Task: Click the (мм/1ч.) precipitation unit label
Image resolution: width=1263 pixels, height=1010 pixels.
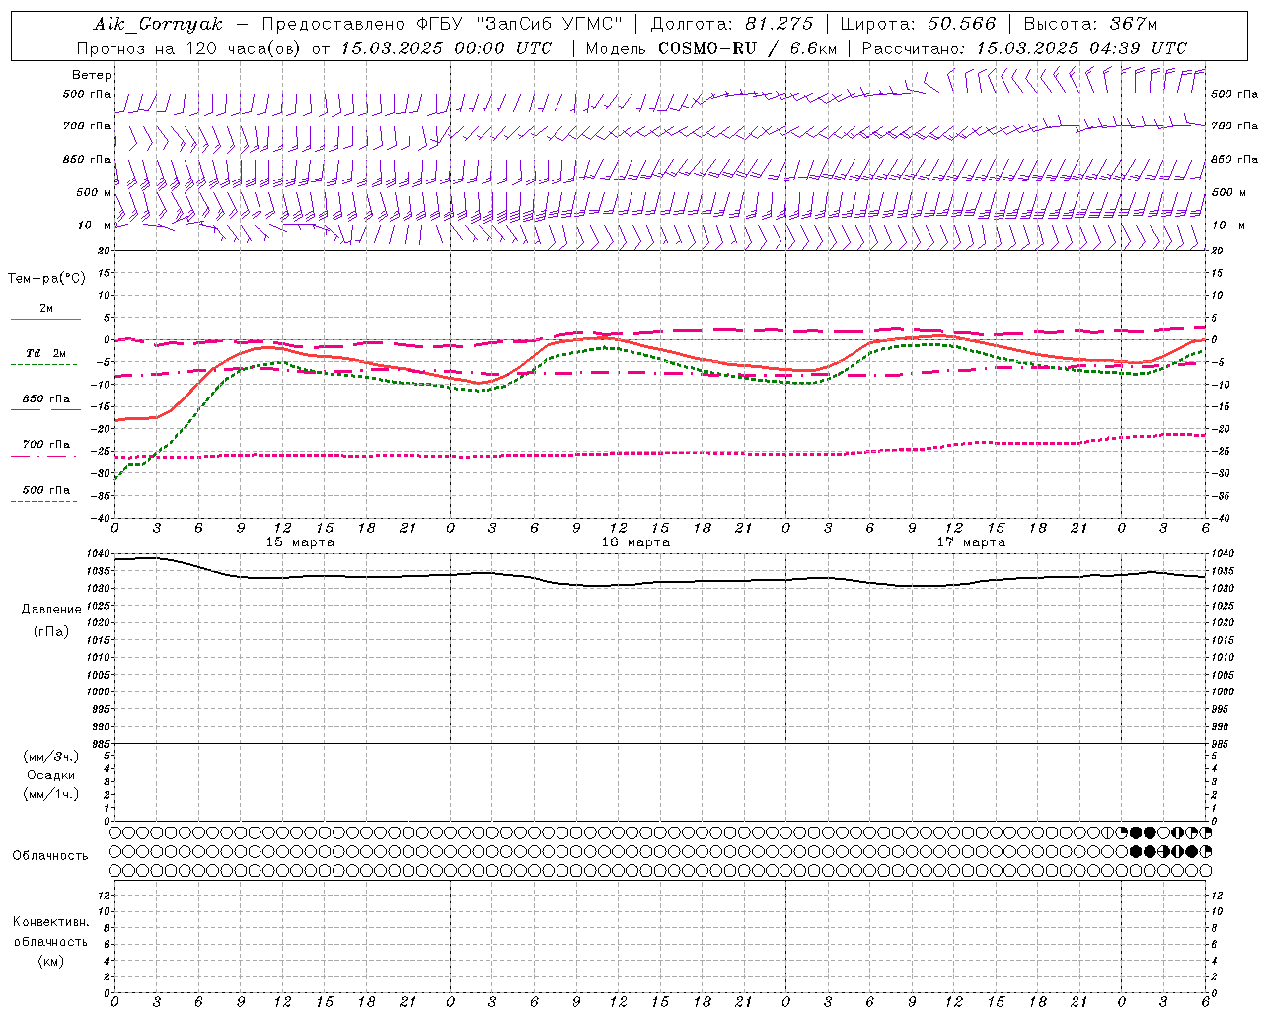Action: [x=51, y=793]
